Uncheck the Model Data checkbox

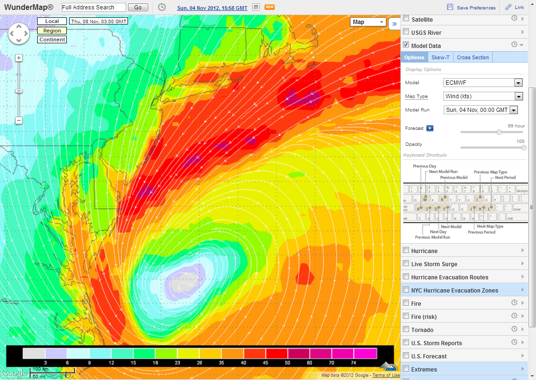point(406,45)
